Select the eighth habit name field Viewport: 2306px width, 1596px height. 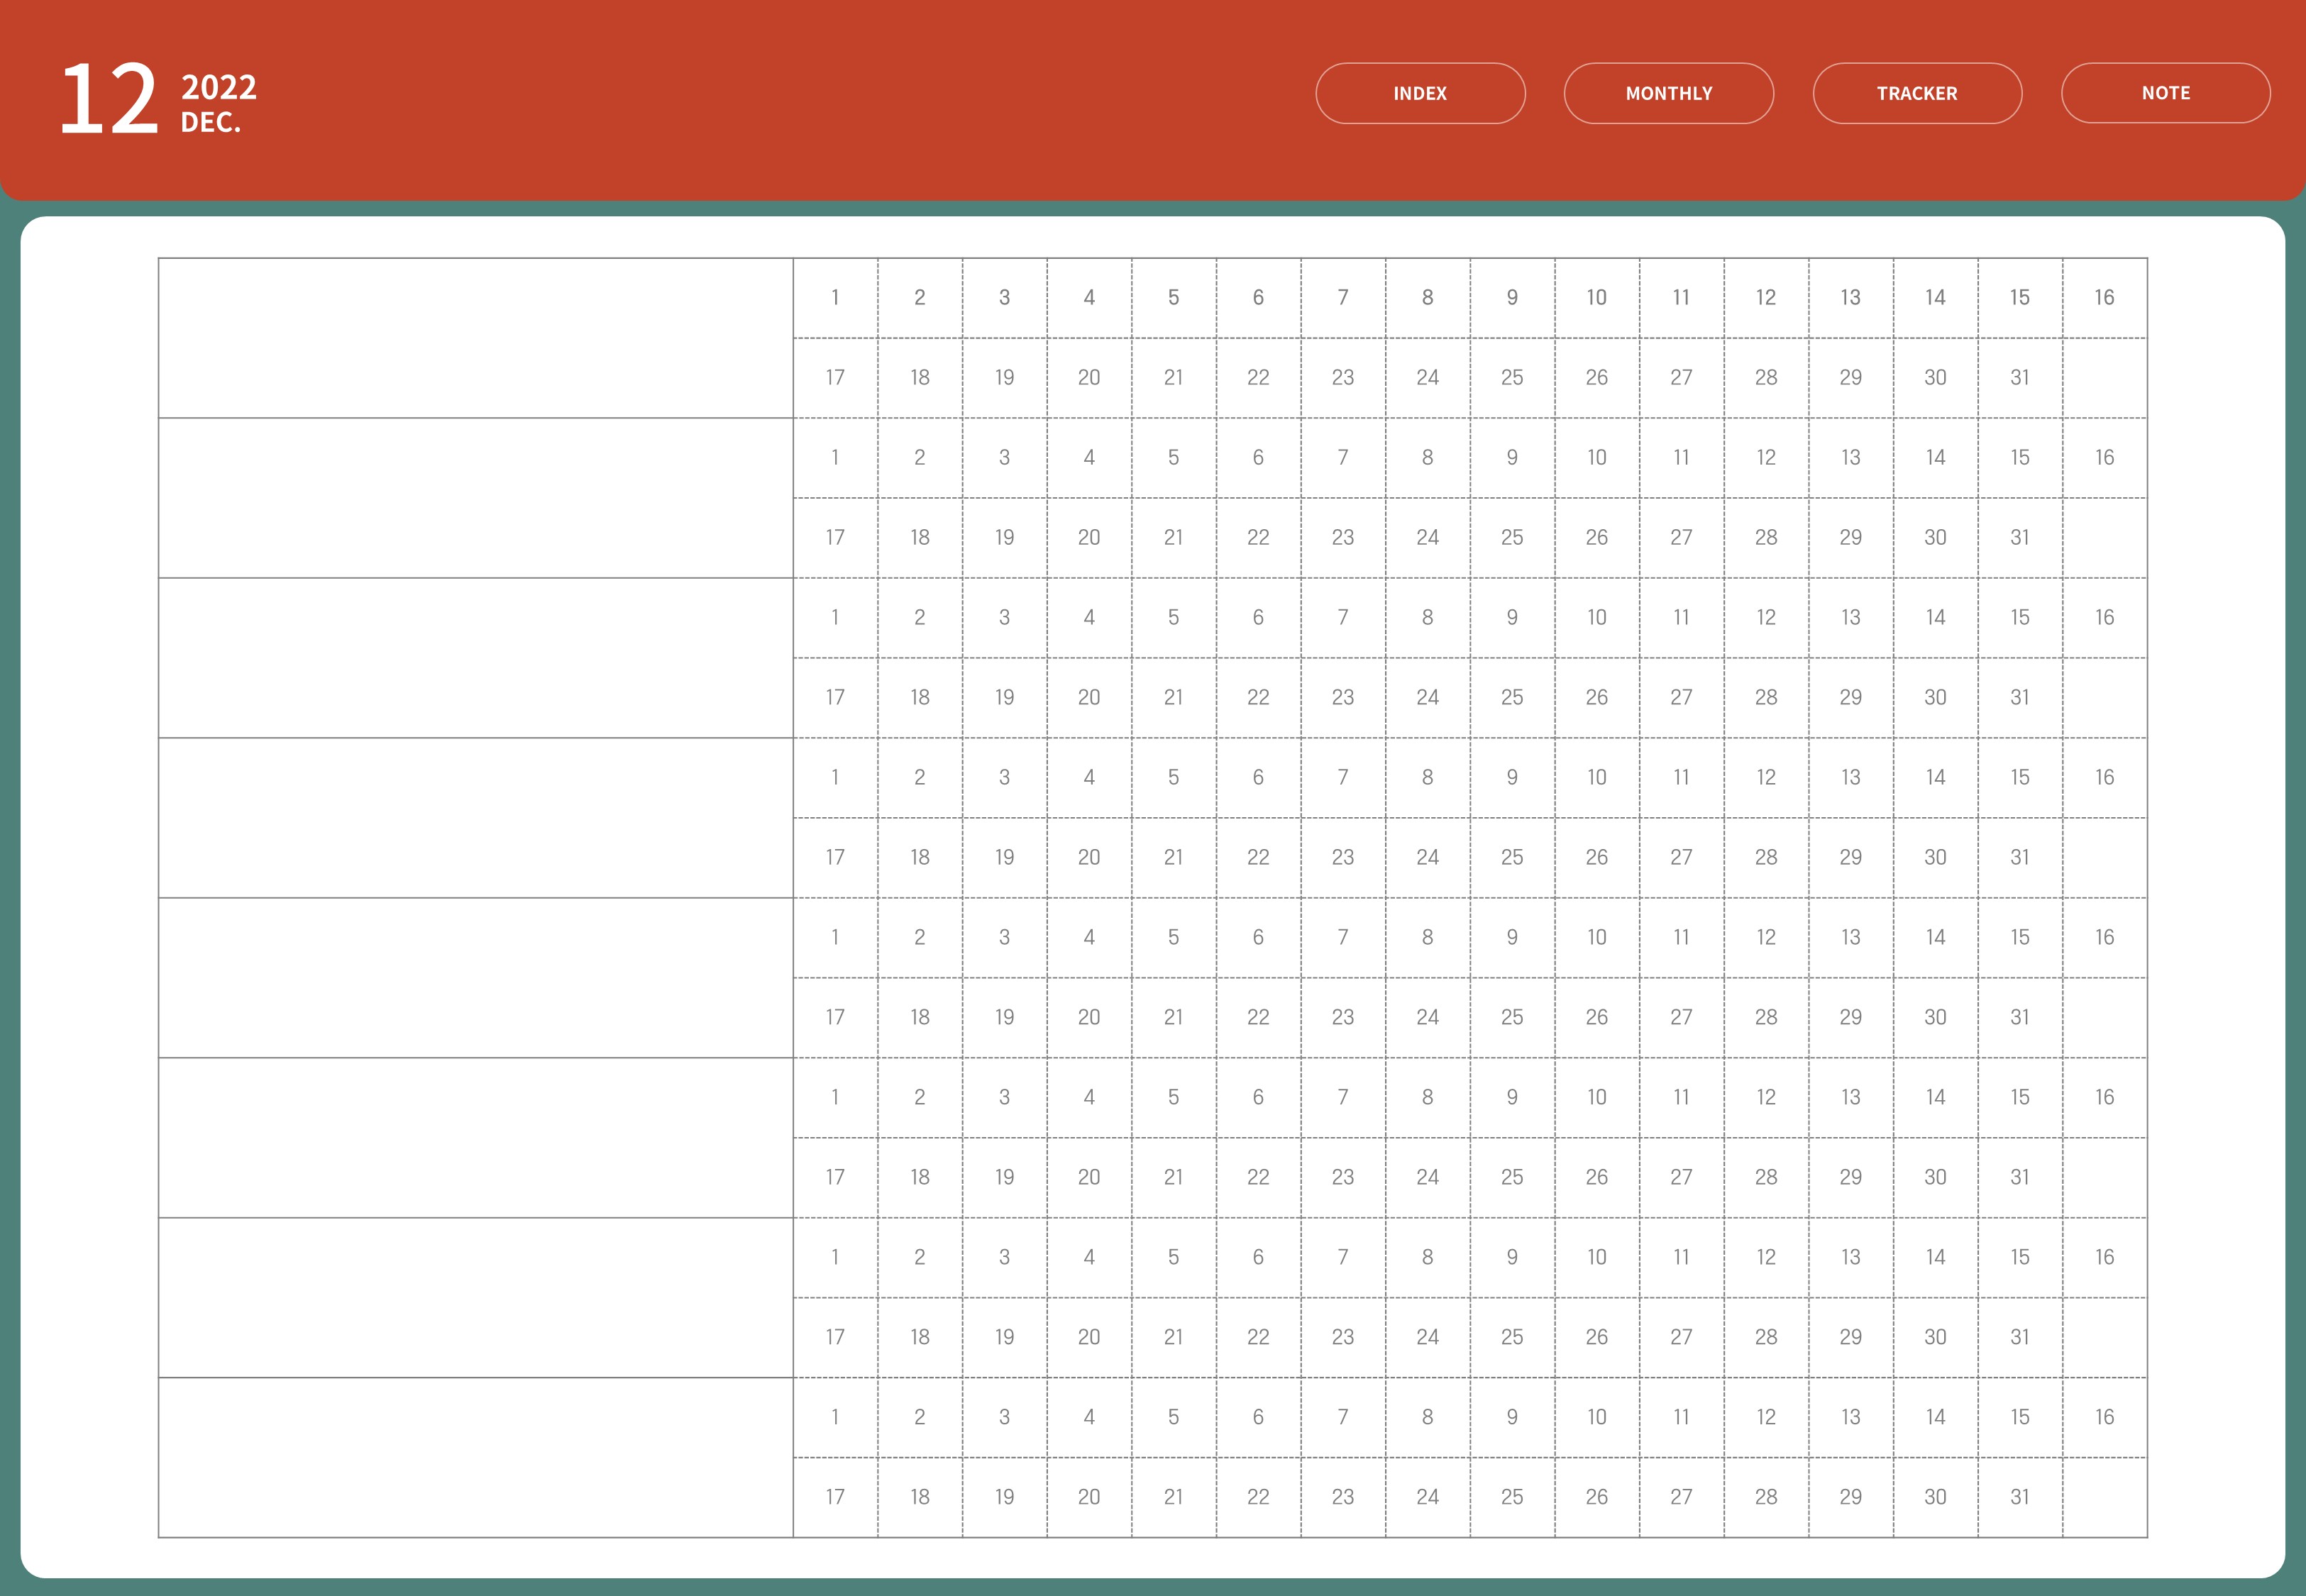pos(476,1458)
